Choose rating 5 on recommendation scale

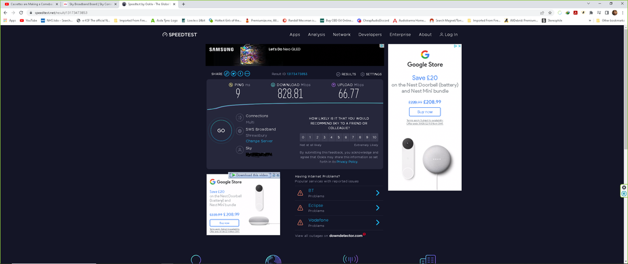339,137
